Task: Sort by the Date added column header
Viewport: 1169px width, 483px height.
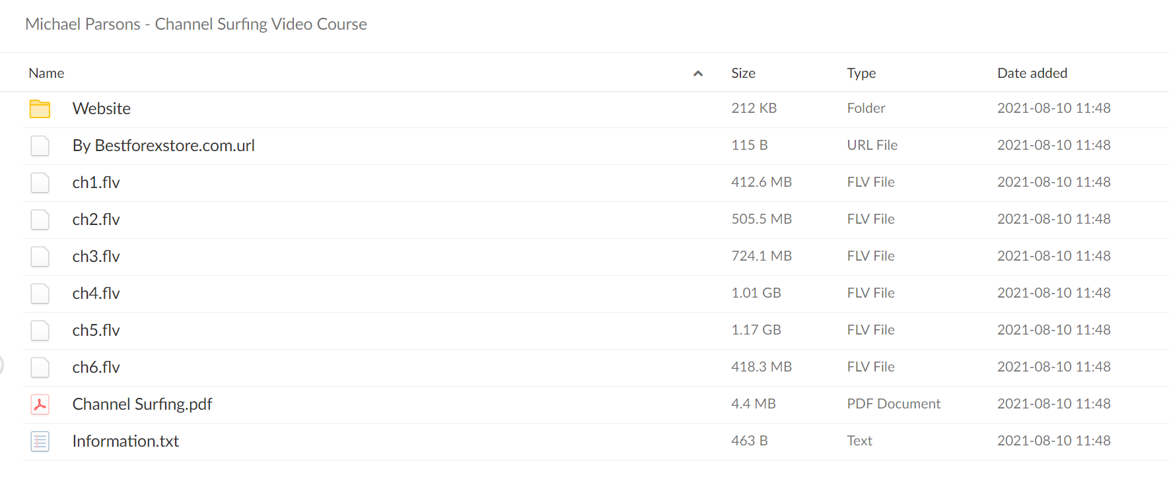Action: (x=1032, y=73)
